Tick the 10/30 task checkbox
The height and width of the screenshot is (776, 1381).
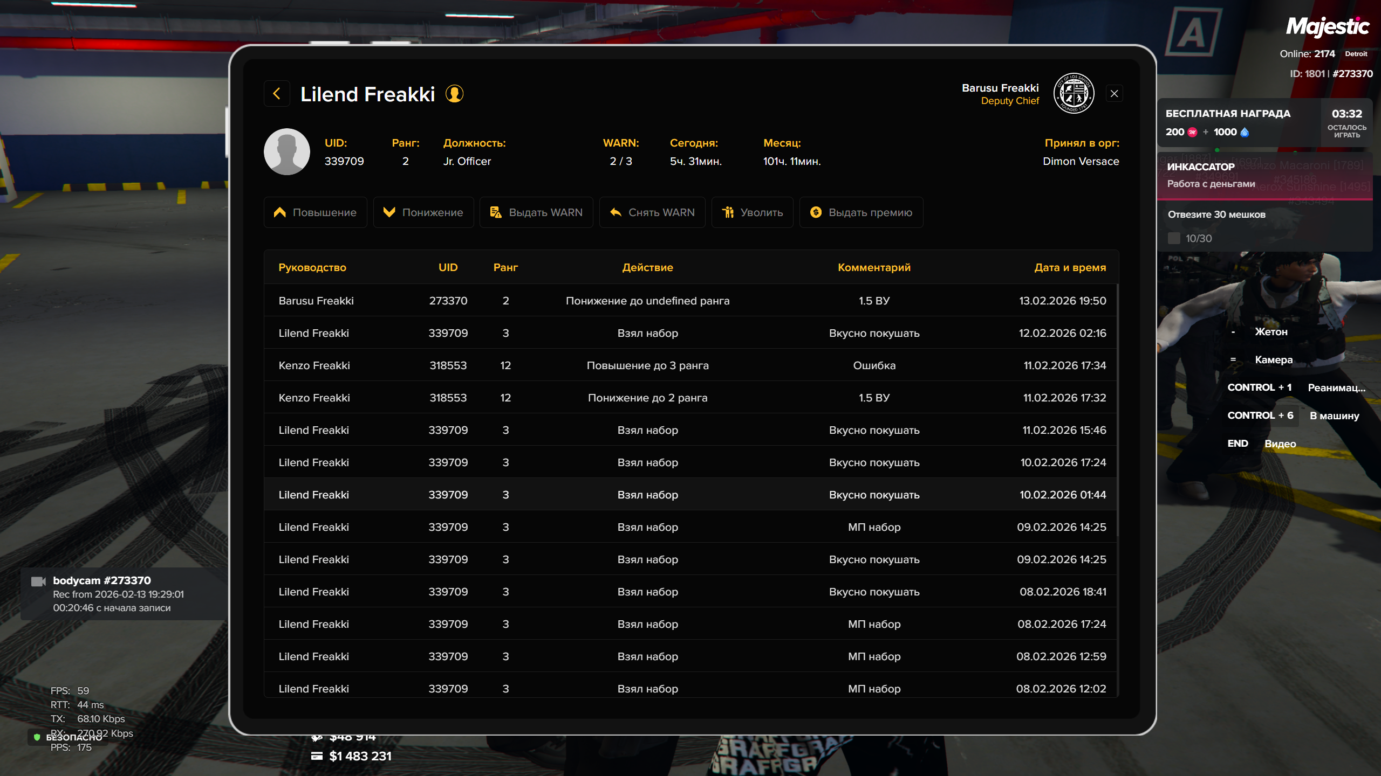(x=1173, y=238)
